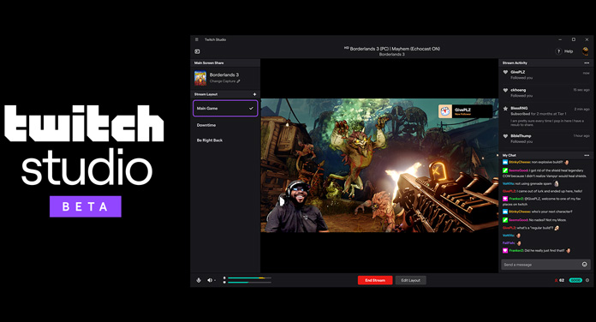Open the hamburger menu beside Twitch Studio

point(196,39)
